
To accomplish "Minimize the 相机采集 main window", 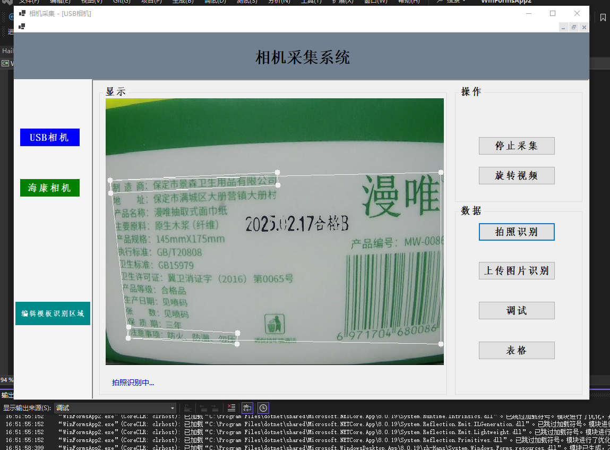I will [x=529, y=14].
